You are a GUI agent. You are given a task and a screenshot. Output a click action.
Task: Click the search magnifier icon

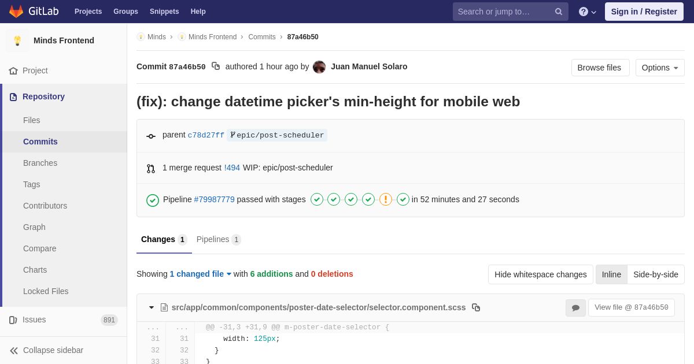[x=558, y=12]
